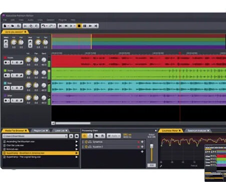Screen dimensions: 226x182
Task: Close the yellow session tab
Action: 25,32
